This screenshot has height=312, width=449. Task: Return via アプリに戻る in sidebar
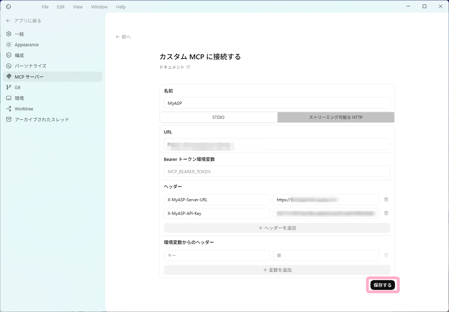[24, 21]
